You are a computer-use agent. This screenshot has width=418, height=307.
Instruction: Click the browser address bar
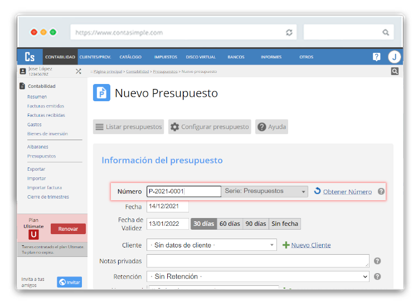183,32
